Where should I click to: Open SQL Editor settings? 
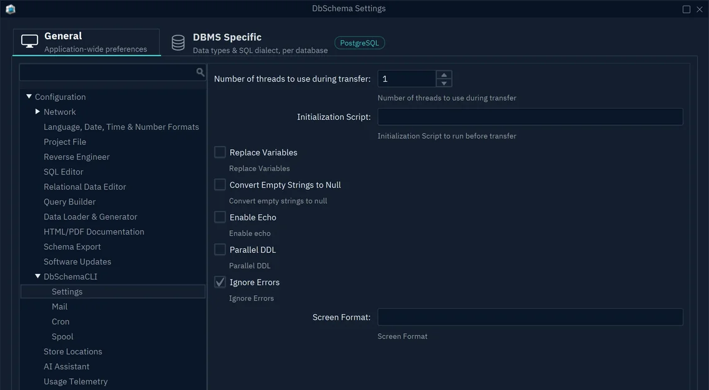[63, 172]
